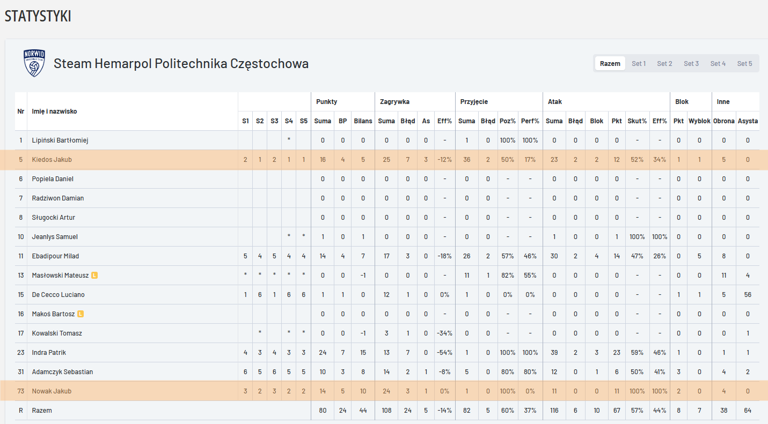
Task: Click player name Kiedos Jakub
Action: [52, 160]
